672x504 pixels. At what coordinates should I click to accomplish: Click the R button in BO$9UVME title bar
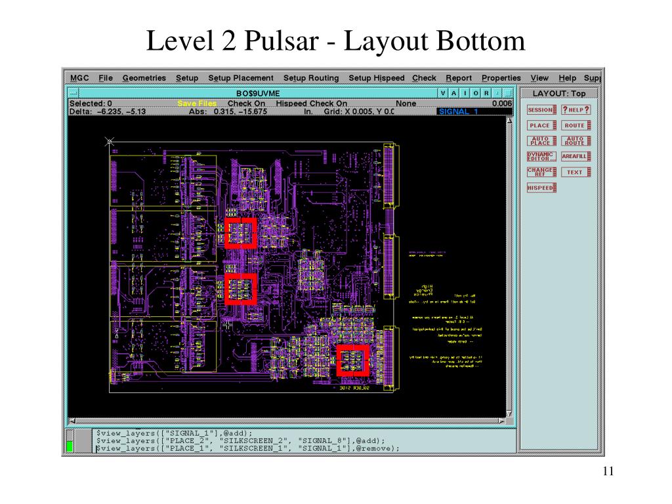pyautogui.click(x=486, y=93)
